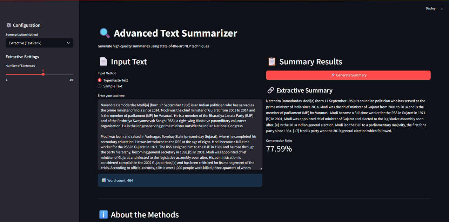Click the bar chart icon in the word count box

[104, 180]
